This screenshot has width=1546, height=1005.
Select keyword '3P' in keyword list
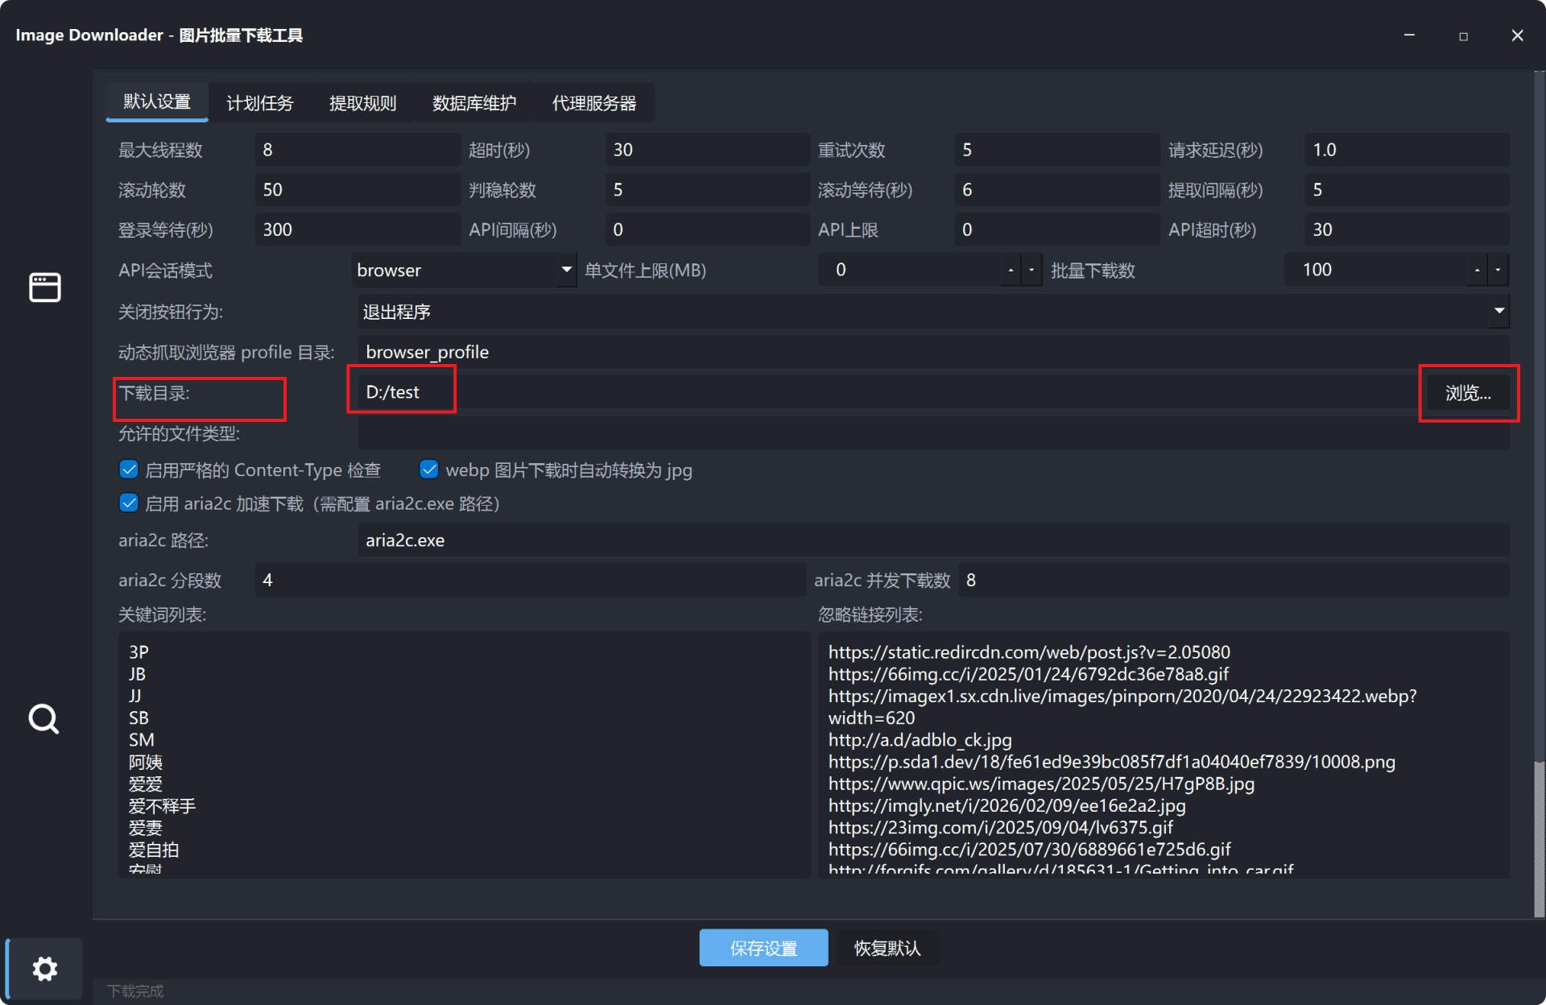pos(138,652)
